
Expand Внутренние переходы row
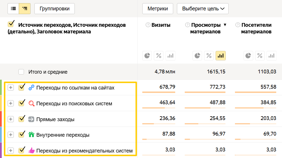(x=11, y=135)
